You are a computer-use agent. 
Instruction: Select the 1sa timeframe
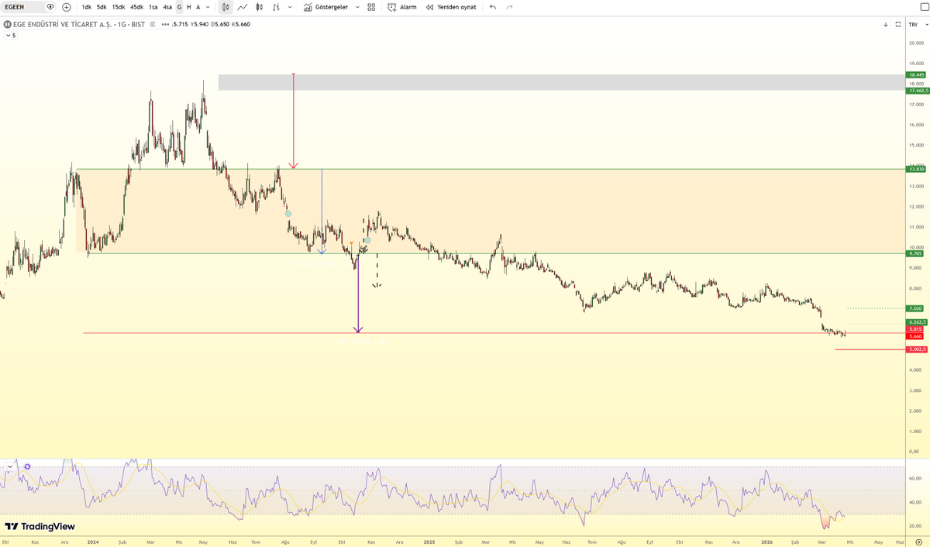153,7
